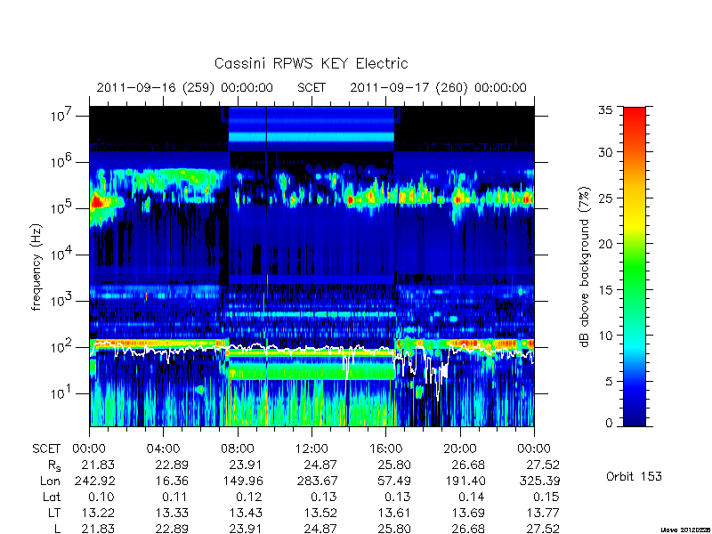Image resolution: width=712 pixels, height=534 pixels.
Task: Click the LT value 13.69
Action: 469,513
